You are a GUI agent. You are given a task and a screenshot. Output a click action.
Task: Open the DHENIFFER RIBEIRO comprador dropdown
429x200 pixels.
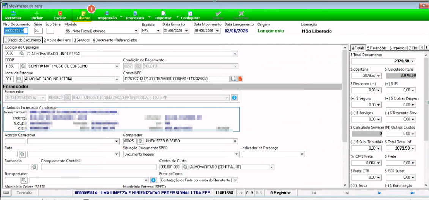[235, 141]
